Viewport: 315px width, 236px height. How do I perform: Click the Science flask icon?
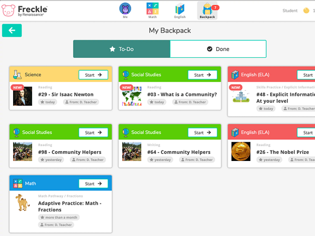coord(17,74)
